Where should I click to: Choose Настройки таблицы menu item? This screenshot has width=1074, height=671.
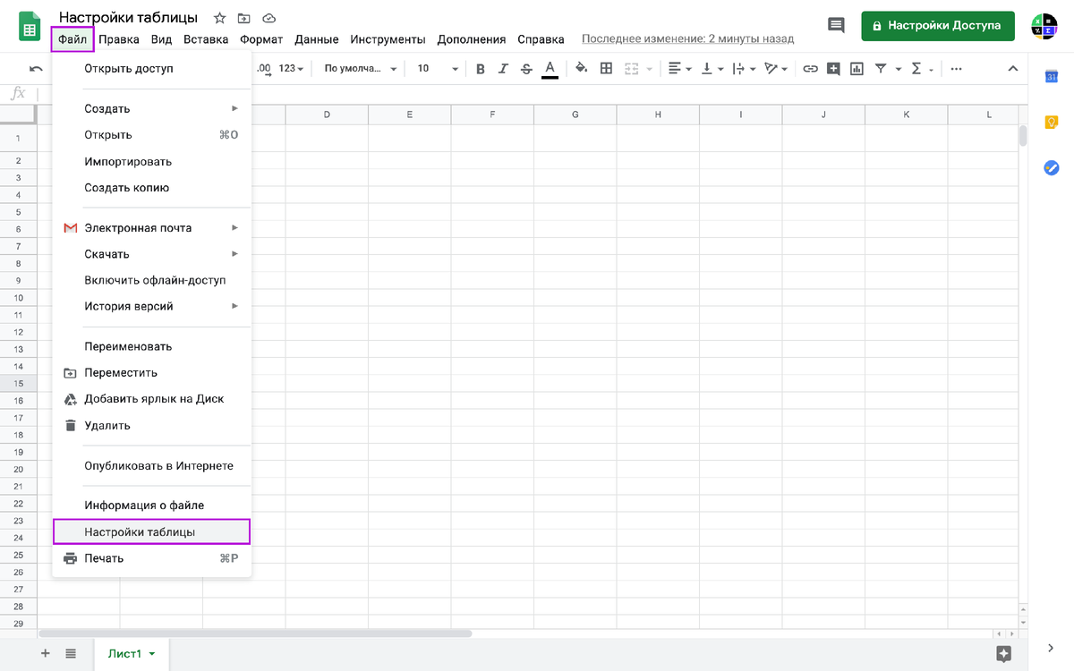point(152,531)
